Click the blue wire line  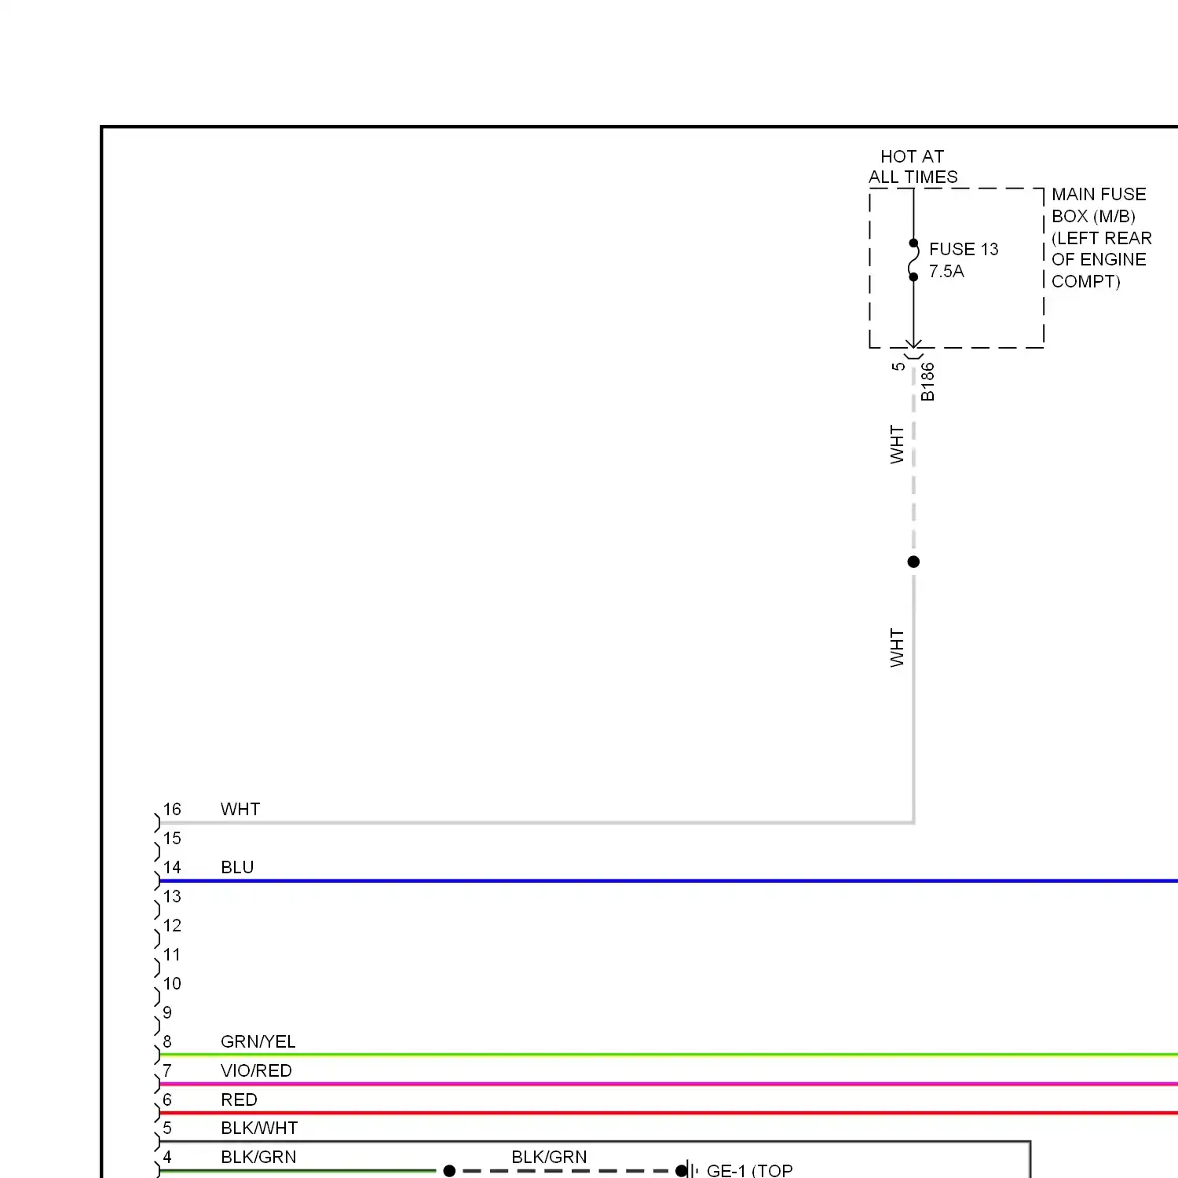pos(668,881)
